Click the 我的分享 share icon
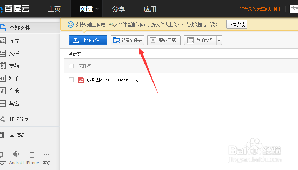The image size is (298, 170). pyautogui.click(x=2, y=119)
